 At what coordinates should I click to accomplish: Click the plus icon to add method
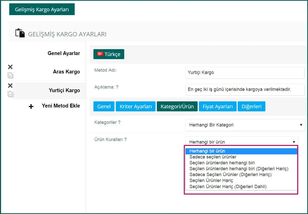(x=31, y=106)
